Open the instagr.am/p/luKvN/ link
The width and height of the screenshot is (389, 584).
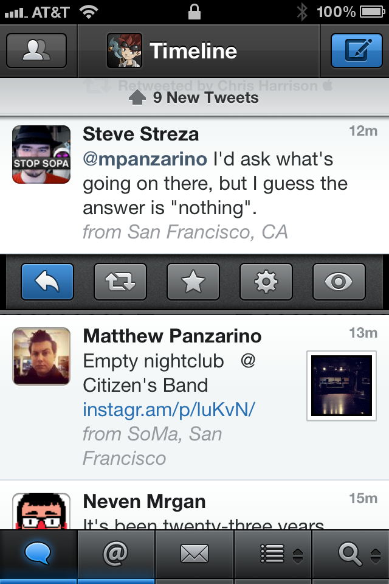click(168, 409)
